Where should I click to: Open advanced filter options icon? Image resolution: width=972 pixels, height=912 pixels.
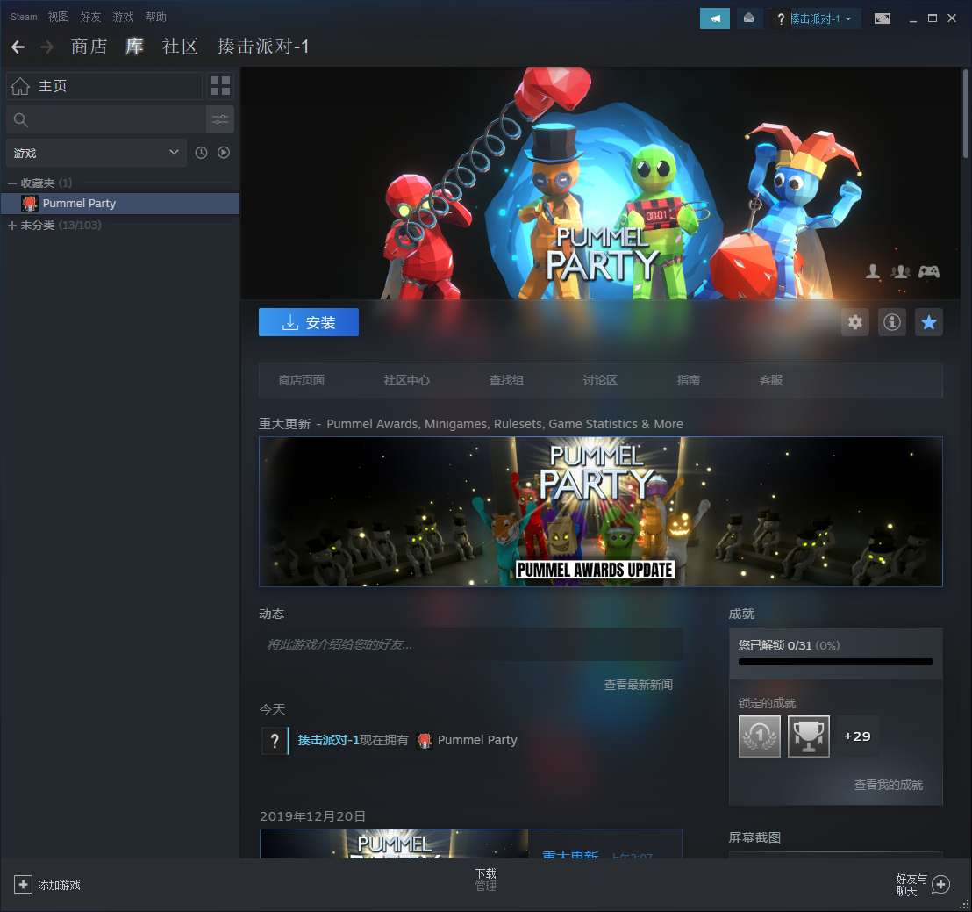coord(220,119)
